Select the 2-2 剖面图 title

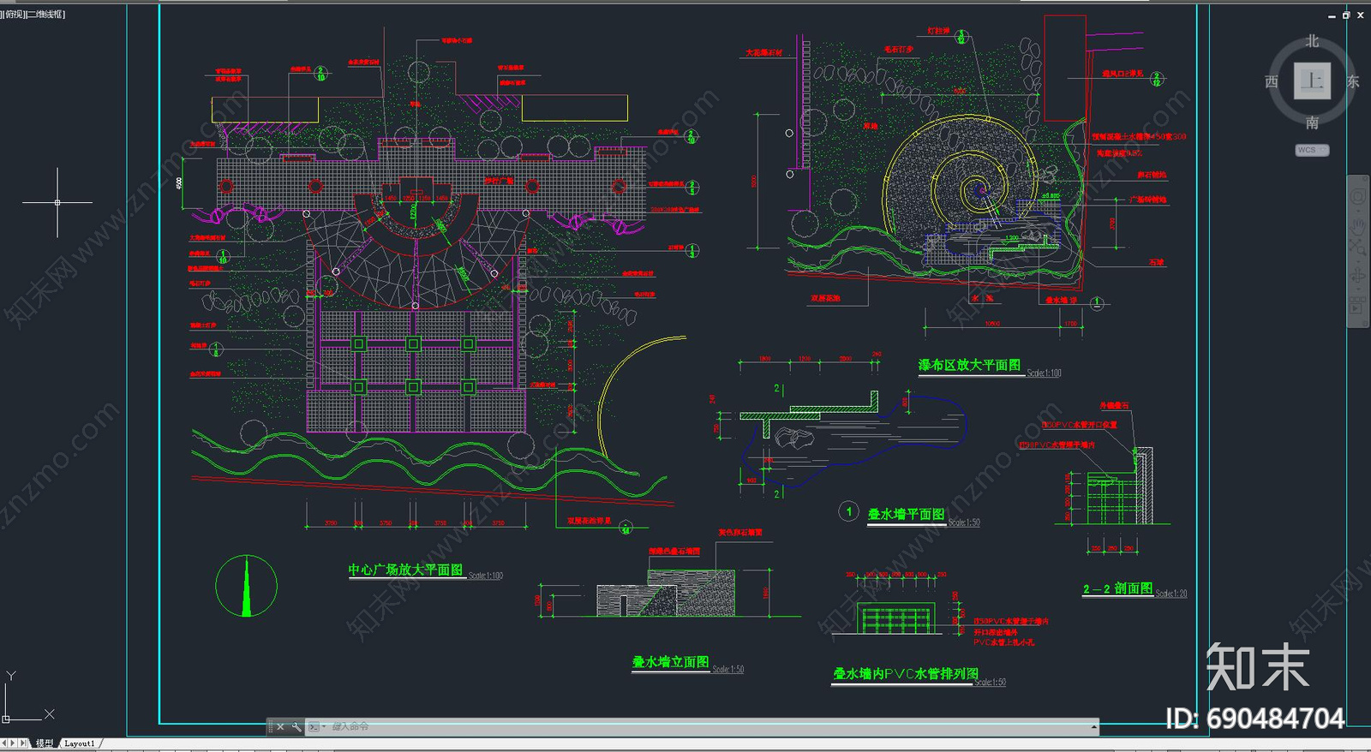pyautogui.click(x=1117, y=588)
